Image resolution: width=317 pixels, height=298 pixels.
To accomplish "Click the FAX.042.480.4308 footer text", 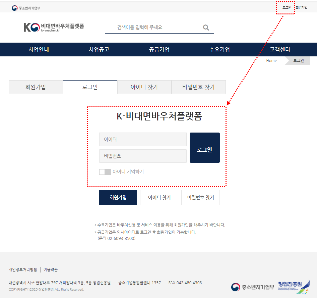I will tap(185, 283).
